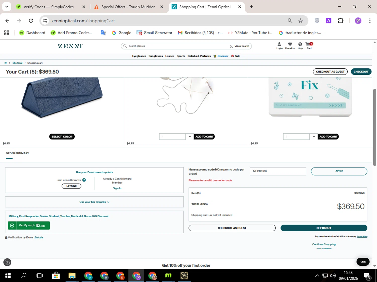Image resolution: width=377 pixels, height=282 pixels.
Task: Click the bottom CHECKOUT button in order summary
Action: (324, 228)
